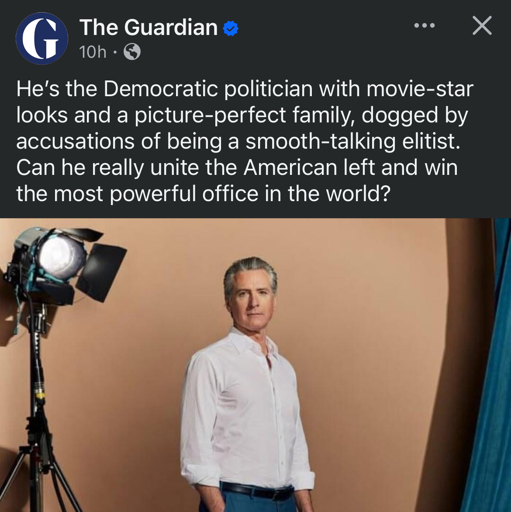This screenshot has width=511, height=512.
Task: Visit "The Guardian" page name link
Action: 148,28
